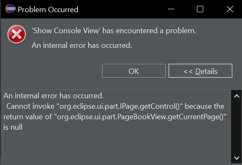
Task: Close the Problem Occurred dialog with the X
Action: point(230,9)
